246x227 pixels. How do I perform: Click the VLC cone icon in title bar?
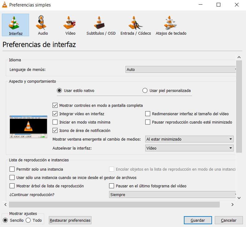click(x=5, y=5)
